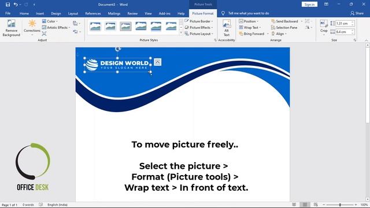Select the Print Layout view icon
This screenshot has height=208, width=370.
click(305, 205)
